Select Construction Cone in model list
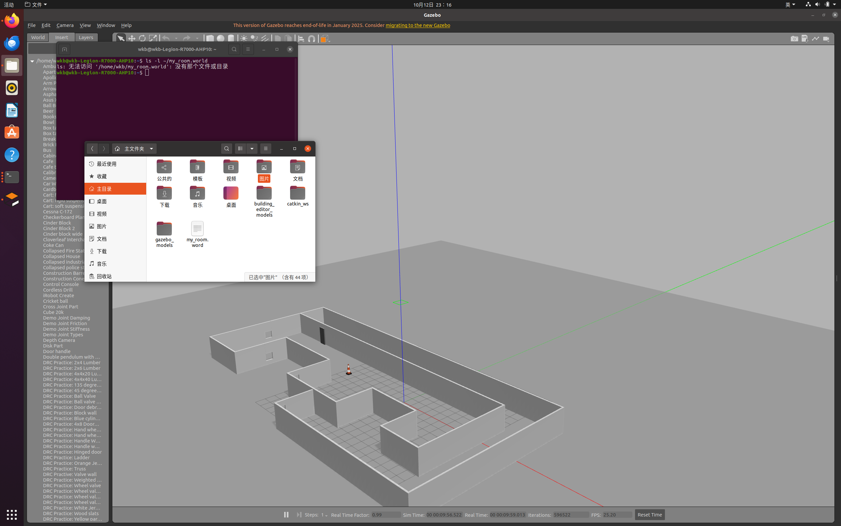The height and width of the screenshot is (526, 841). [64, 279]
